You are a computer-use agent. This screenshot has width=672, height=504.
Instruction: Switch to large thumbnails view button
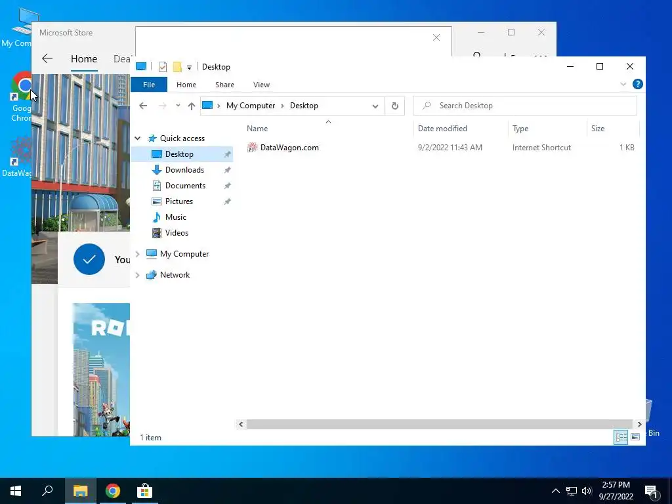click(x=635, y=437)
